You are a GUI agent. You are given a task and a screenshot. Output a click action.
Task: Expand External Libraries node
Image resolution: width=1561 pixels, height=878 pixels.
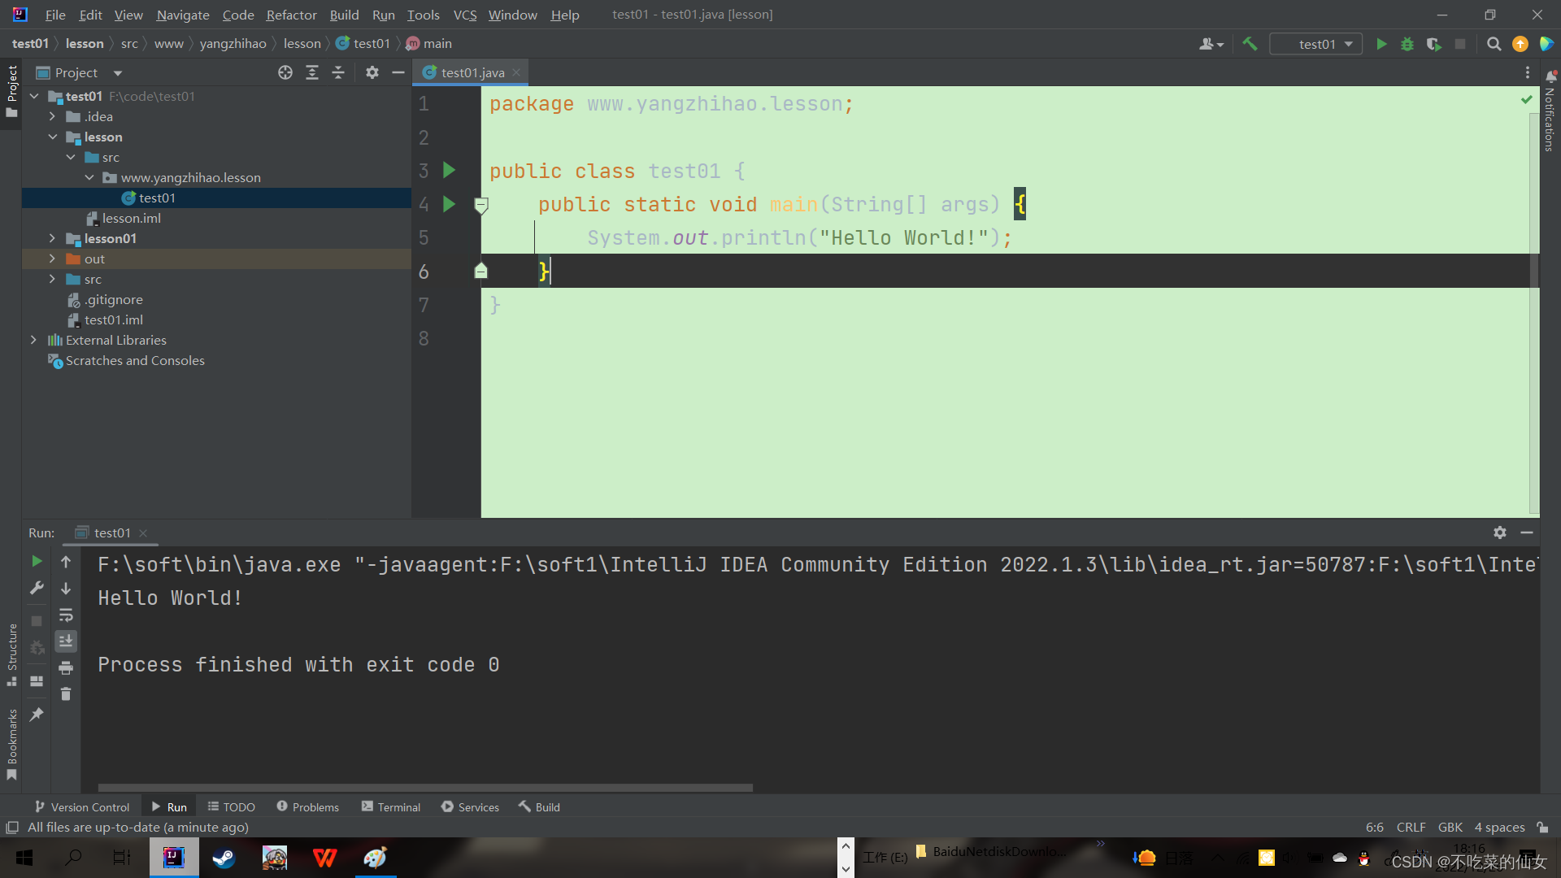33,340
